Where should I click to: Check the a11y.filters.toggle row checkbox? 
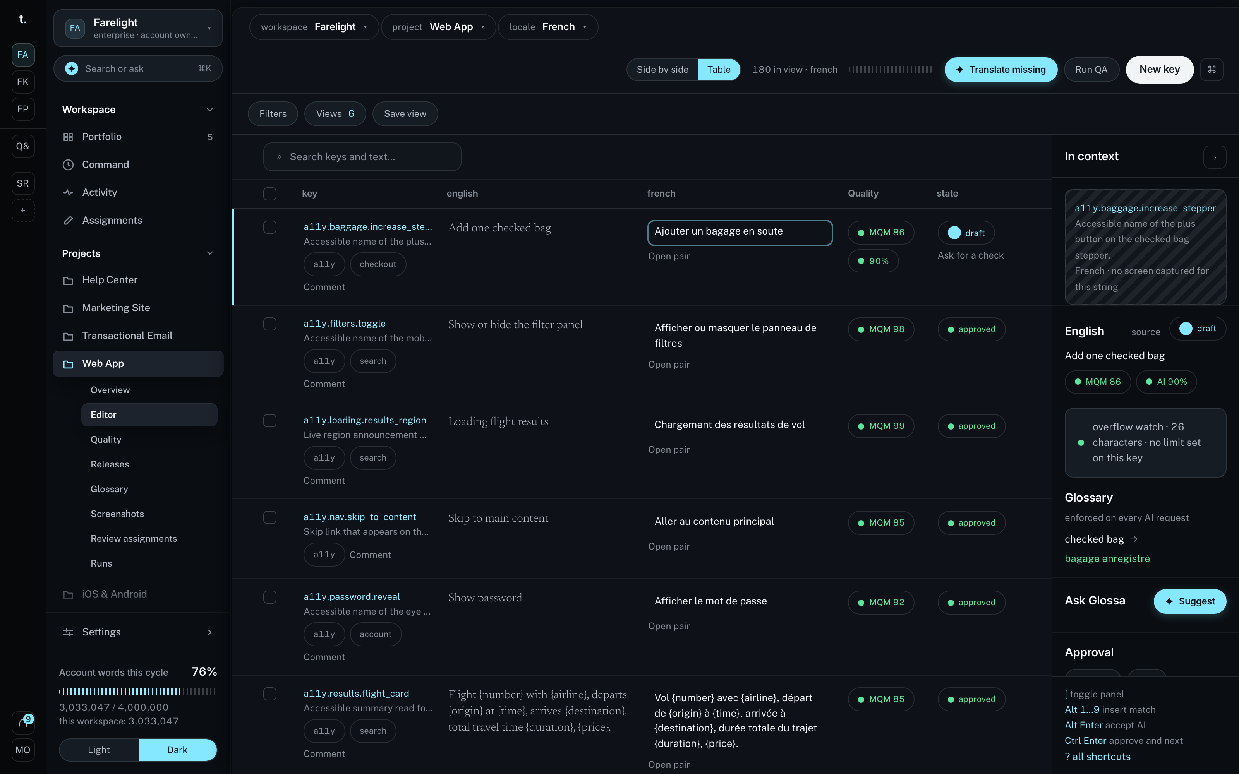tap(270, 324)
